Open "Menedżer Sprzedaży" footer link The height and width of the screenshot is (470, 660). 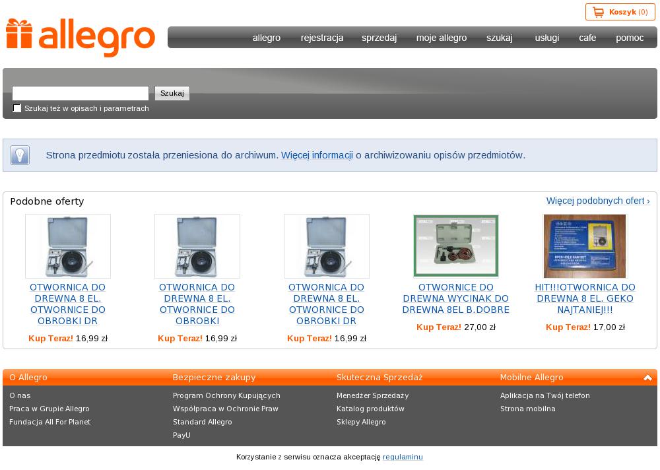tap(372, 395)
